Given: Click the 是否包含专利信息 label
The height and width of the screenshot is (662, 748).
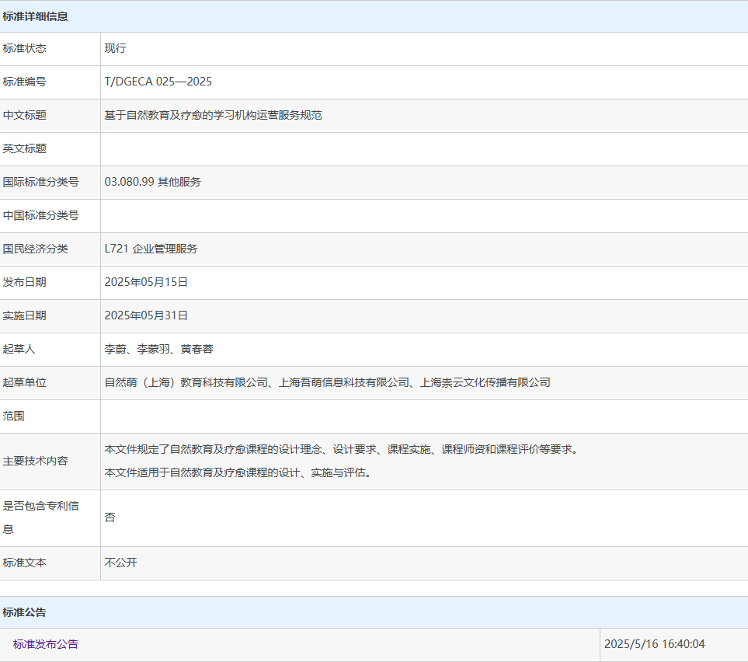Looking at the screenshot, I should coord(40,517).
